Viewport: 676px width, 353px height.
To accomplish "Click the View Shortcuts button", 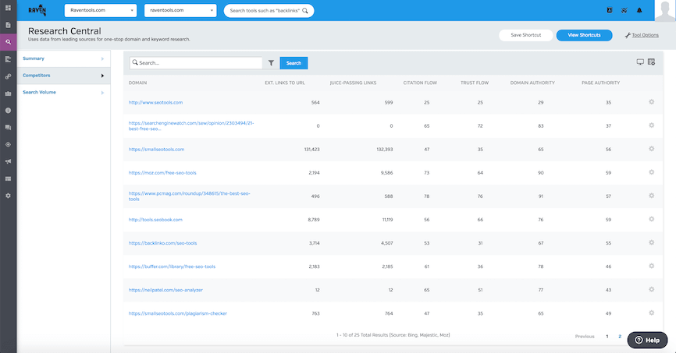I will pos(584,35).
